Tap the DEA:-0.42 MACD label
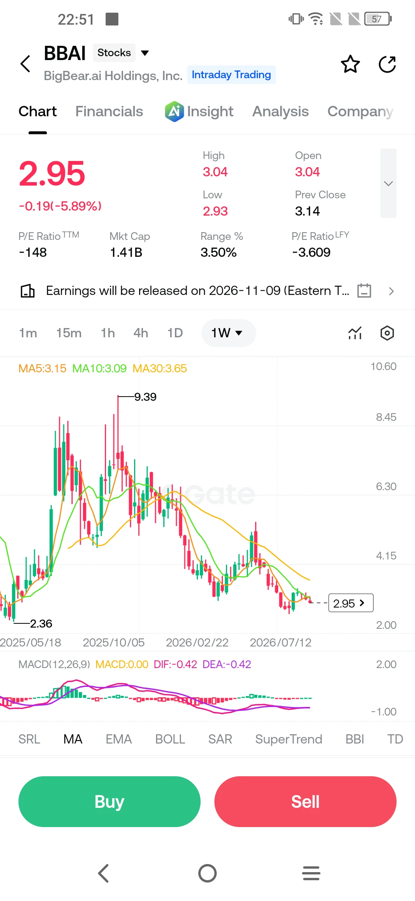The width and height of the screenshot is (415, 901). [x=227, y=664]
